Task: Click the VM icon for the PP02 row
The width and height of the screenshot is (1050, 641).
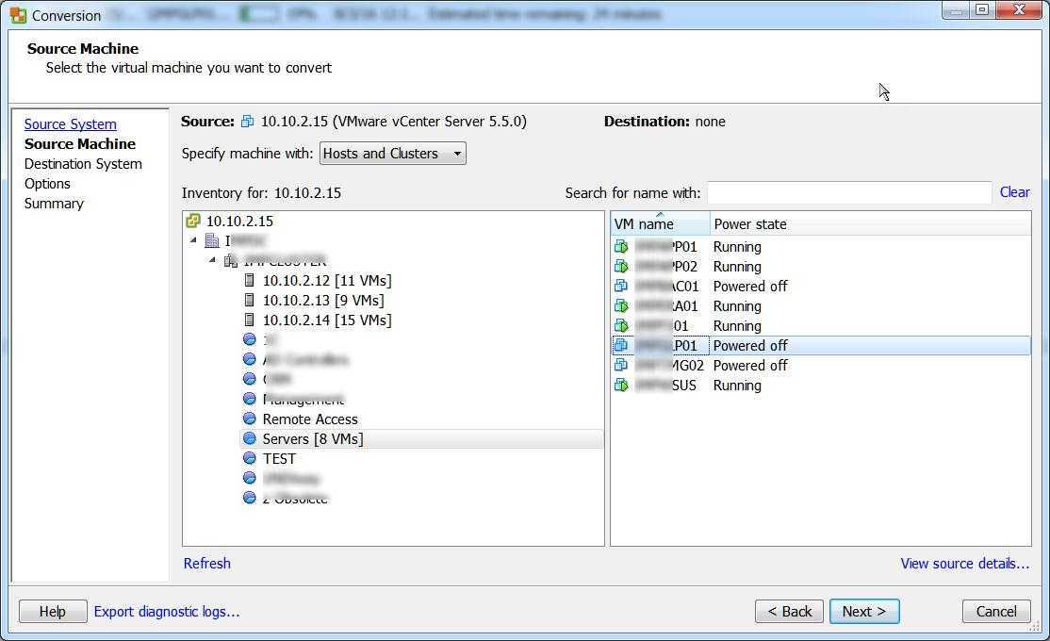Action: point(621,266)
